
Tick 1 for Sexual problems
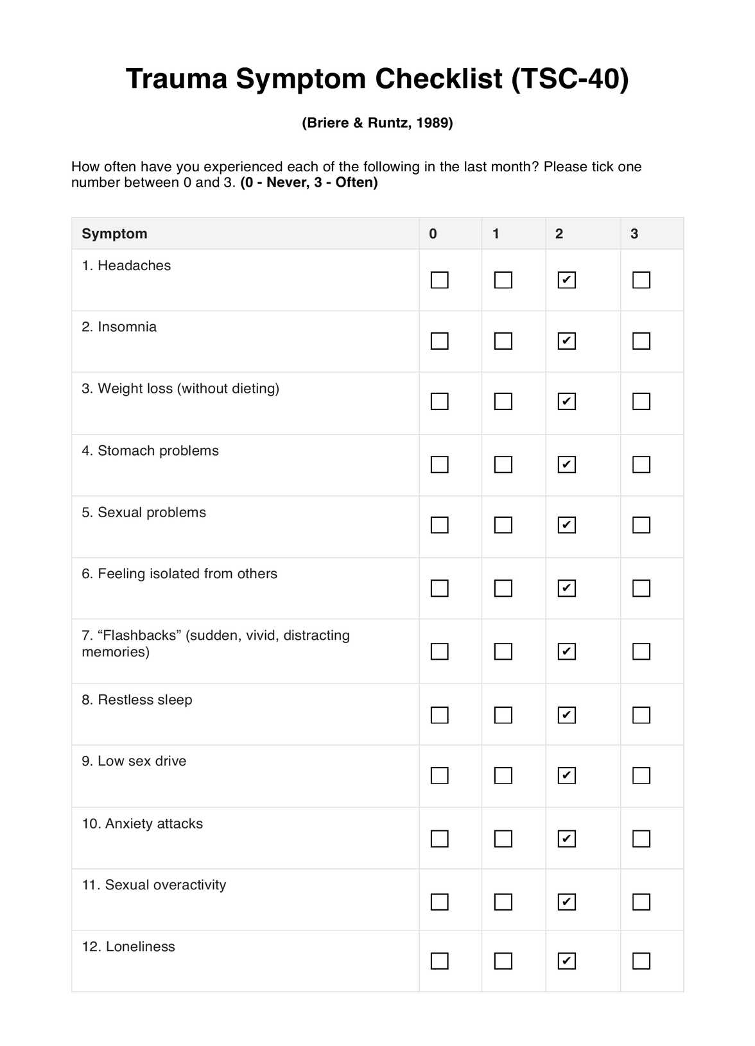(503, 525)
